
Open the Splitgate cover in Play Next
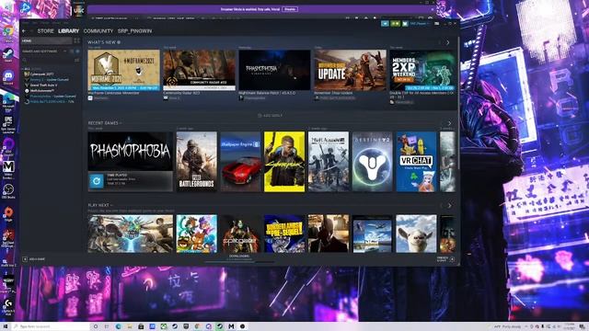click(240, 234)
